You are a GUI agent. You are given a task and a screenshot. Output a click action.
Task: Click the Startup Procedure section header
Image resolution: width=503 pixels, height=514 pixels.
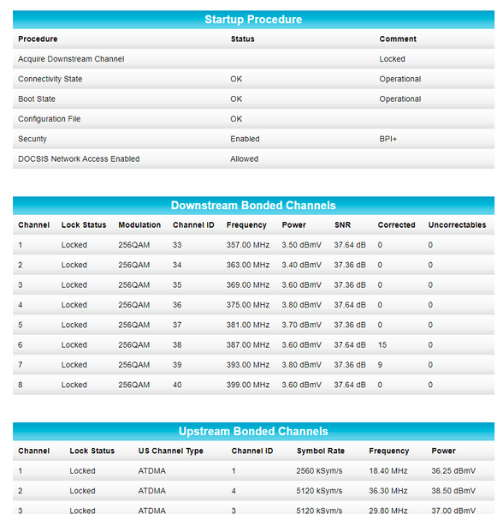point(253,20)
